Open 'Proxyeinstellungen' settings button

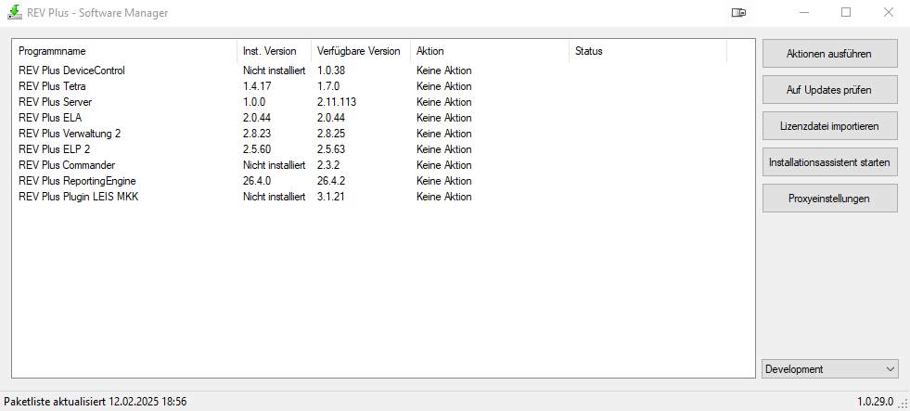click(829, 198)
